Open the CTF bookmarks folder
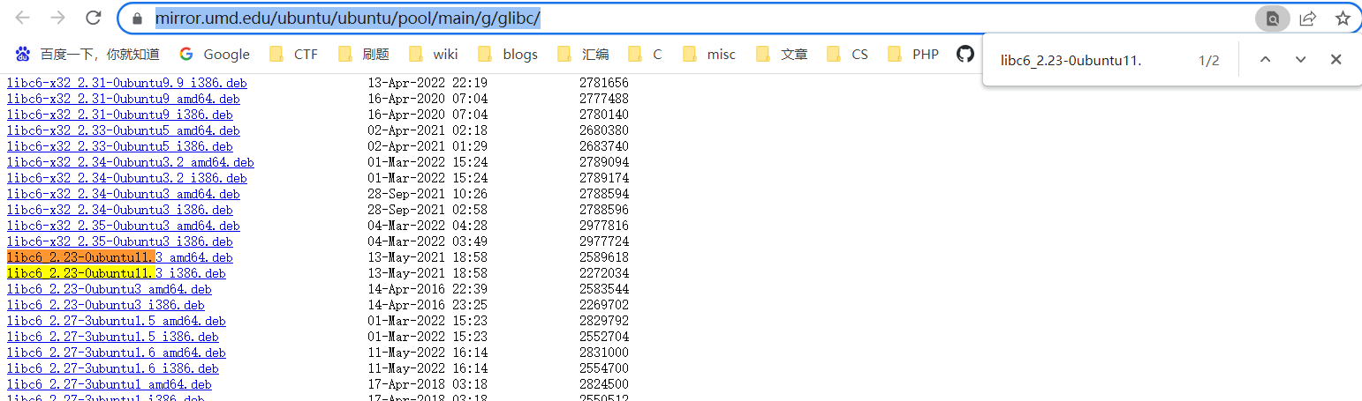Viewport: 1362px width, 401px height. [294, 55]
